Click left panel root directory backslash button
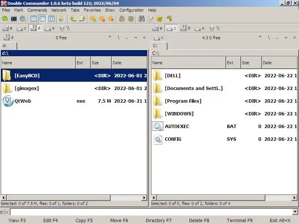 tap(118, 38)
